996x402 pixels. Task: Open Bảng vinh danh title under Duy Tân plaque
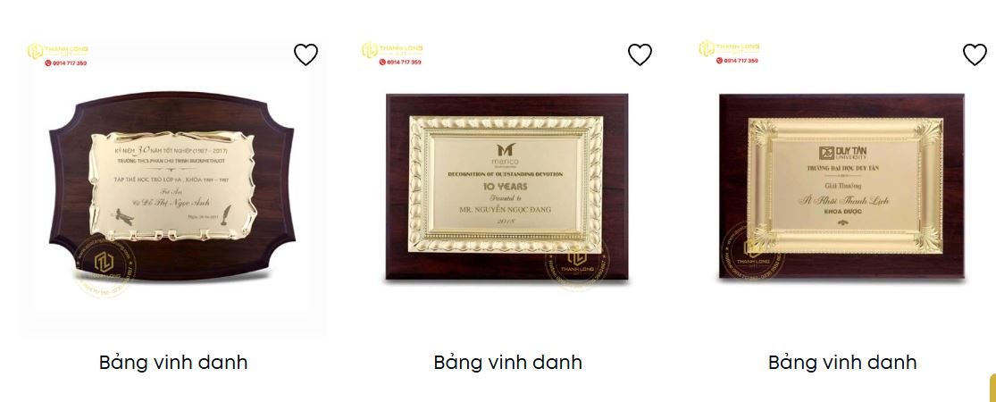click(842, 363)
